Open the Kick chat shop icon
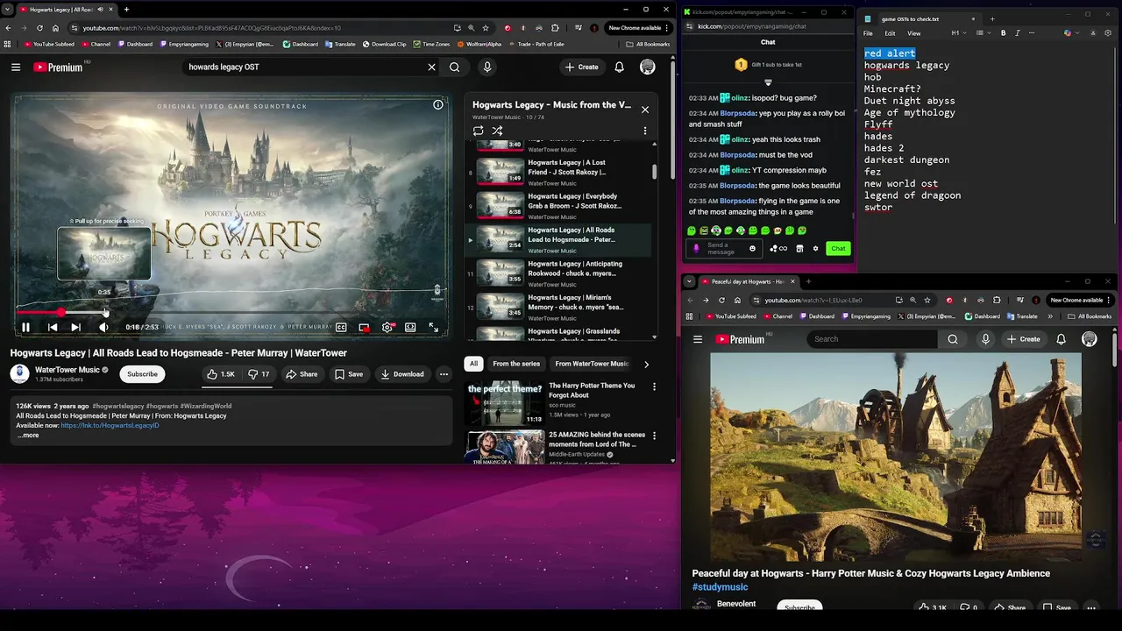 (x=799, y=249)
